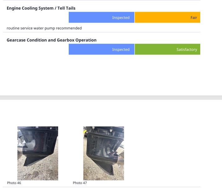Open the Photo 46 outboard thumbnail
The width and height of the screenshot is (222, 189).
click(38, 153)
